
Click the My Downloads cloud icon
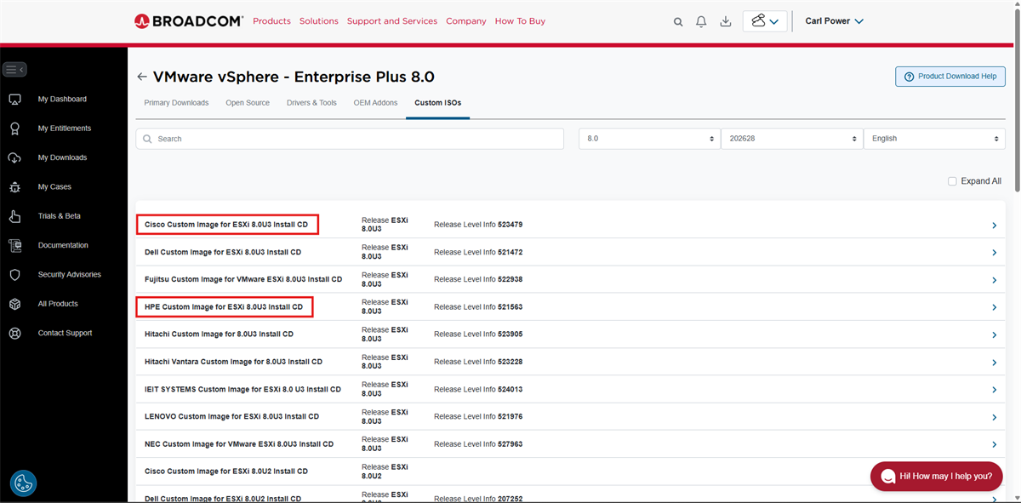coord(14,157)
